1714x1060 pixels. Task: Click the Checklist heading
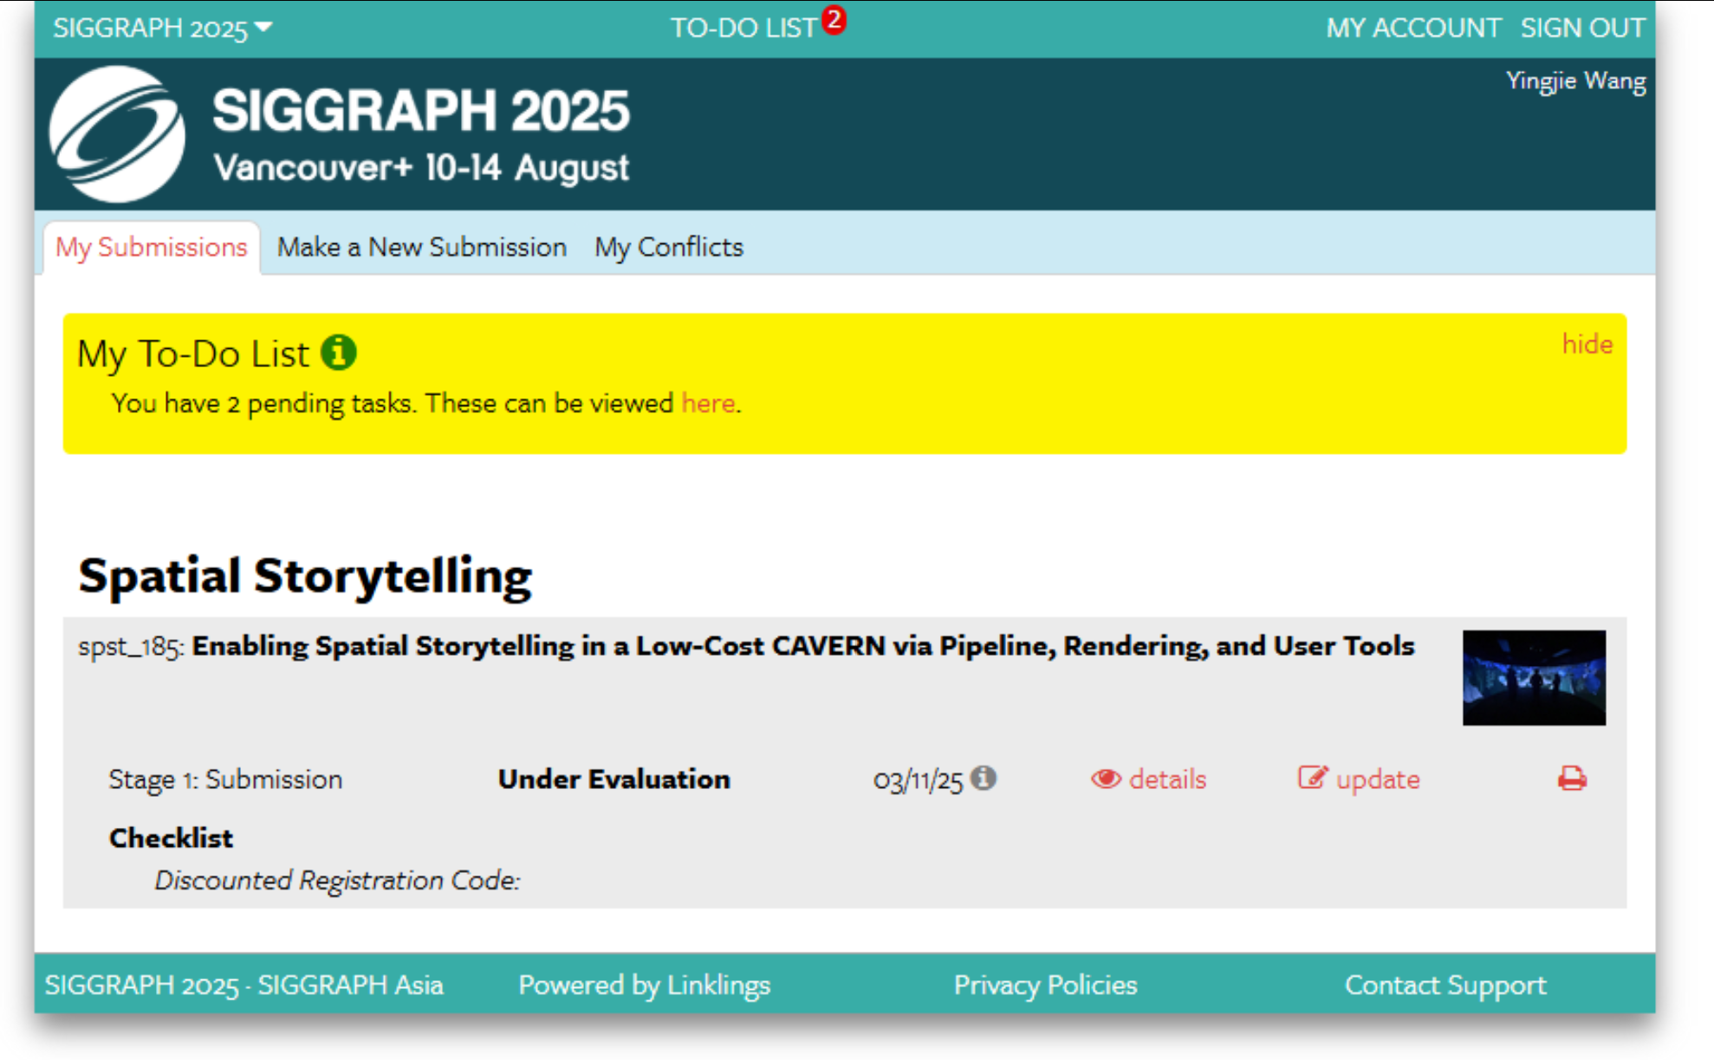click(x=171, y=838)
